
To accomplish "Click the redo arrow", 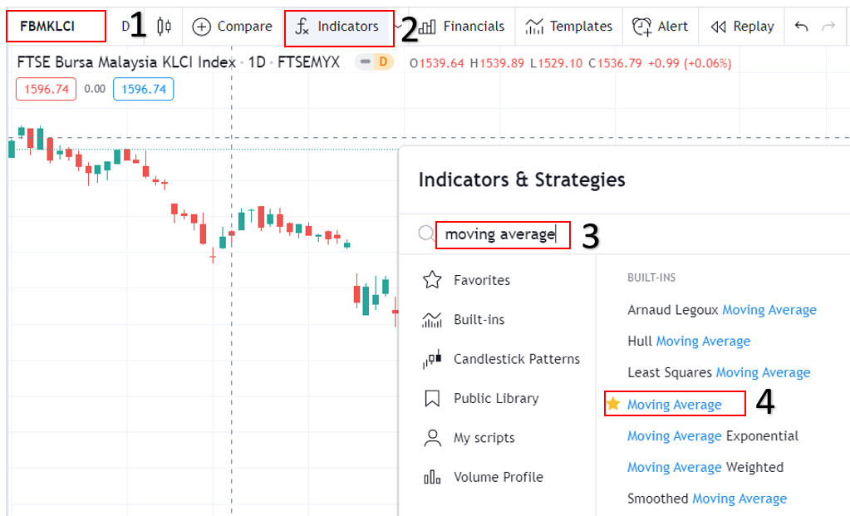I will tap(828, 27).
